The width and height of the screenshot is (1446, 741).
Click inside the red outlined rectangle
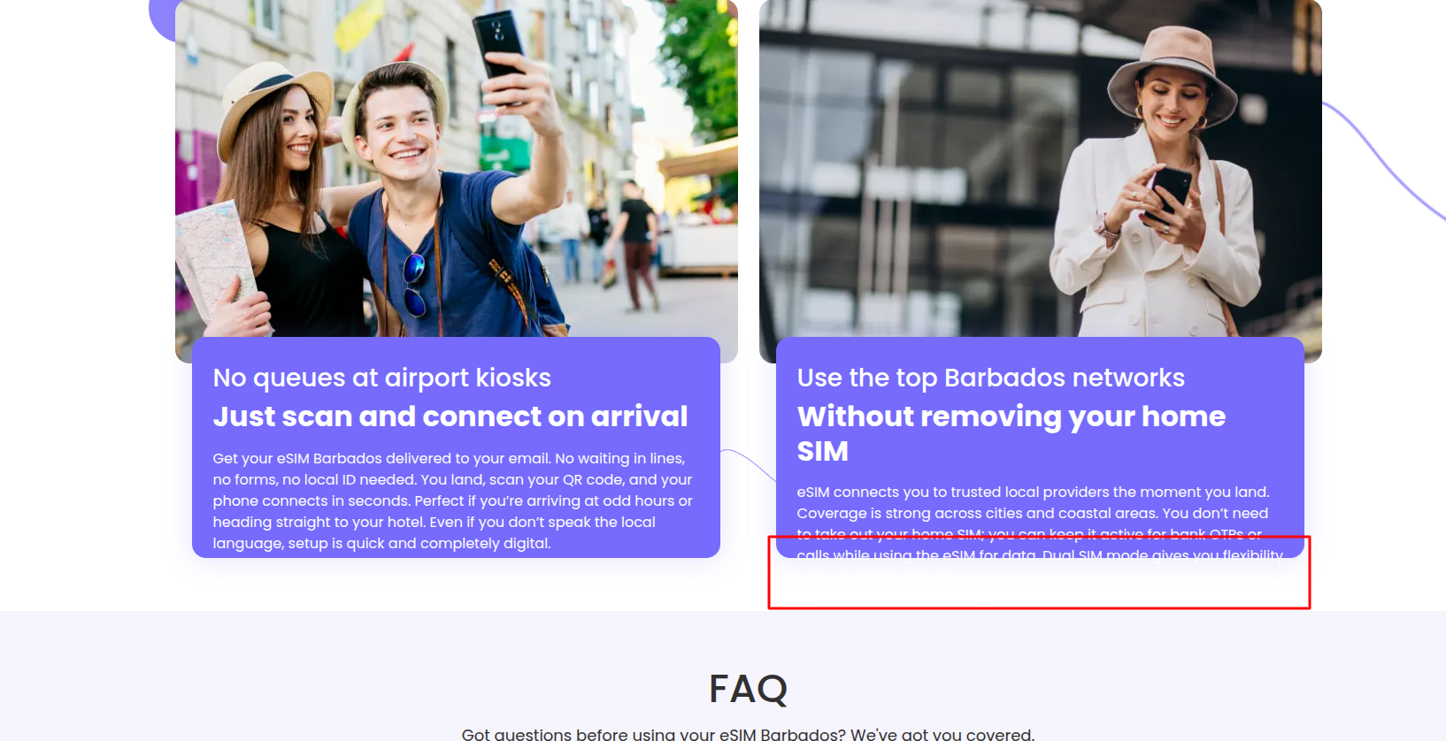tap(1039, 572)
